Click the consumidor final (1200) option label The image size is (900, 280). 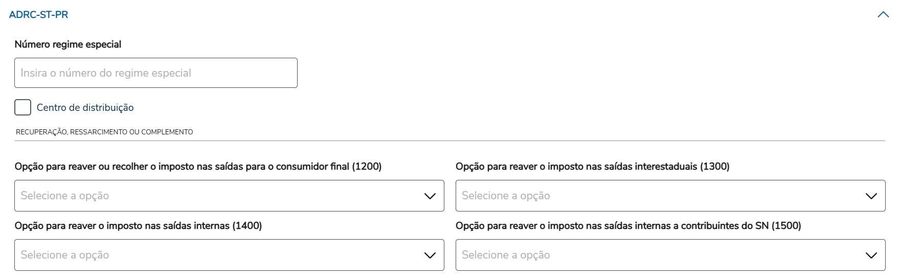pos(198,167)
